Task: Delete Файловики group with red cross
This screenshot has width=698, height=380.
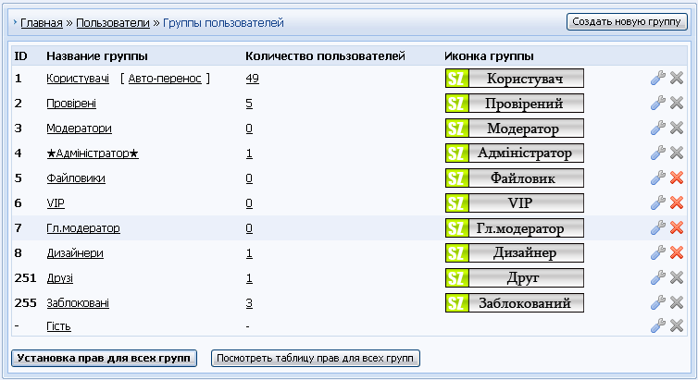Action: click(677, 178)
